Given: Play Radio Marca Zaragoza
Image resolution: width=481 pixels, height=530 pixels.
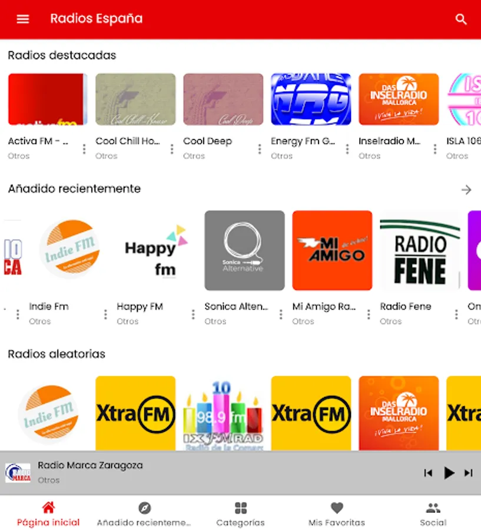Looking at the screenshot, I should [449, 473].
